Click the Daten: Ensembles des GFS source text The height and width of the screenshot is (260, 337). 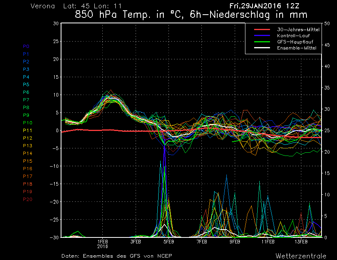click(x=117, y=256)
